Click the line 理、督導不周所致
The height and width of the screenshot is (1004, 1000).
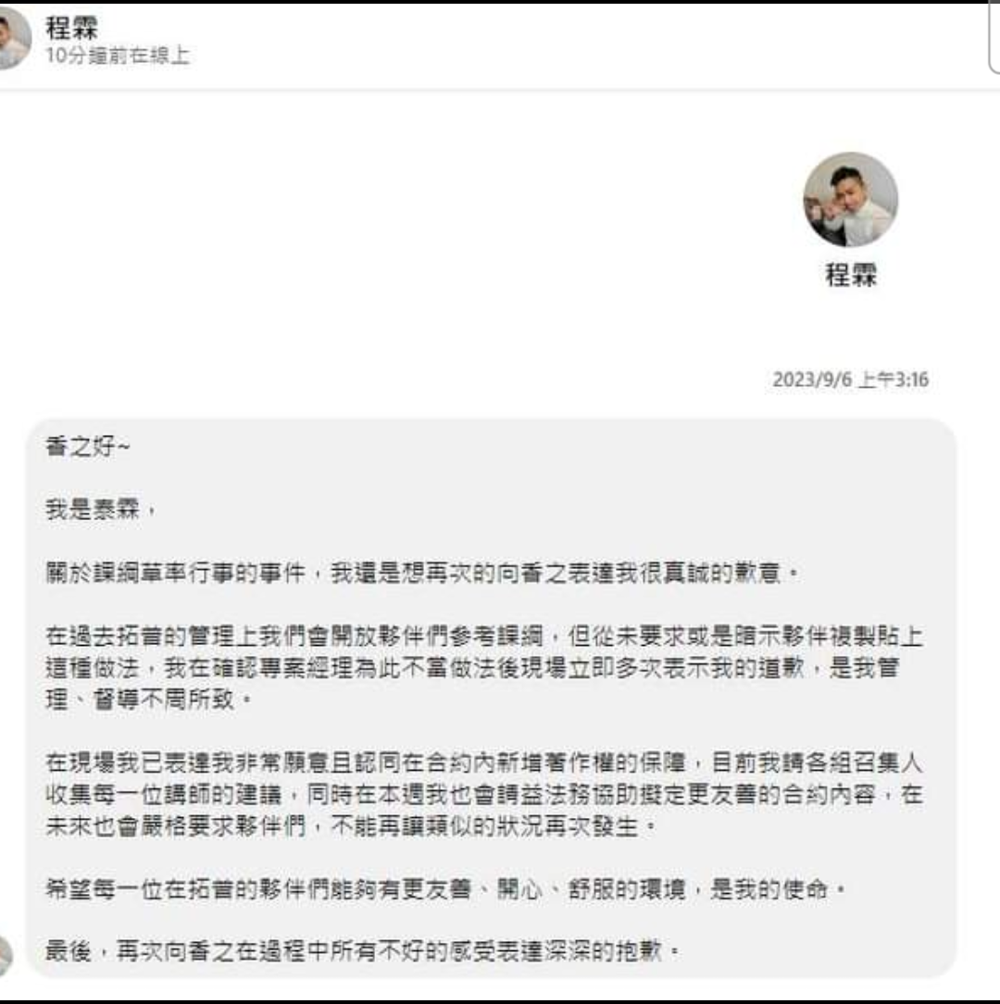(x=149, y=700)
